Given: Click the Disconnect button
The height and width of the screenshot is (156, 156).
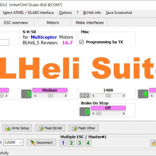Looking at the screenshot, I should point(41,142).
